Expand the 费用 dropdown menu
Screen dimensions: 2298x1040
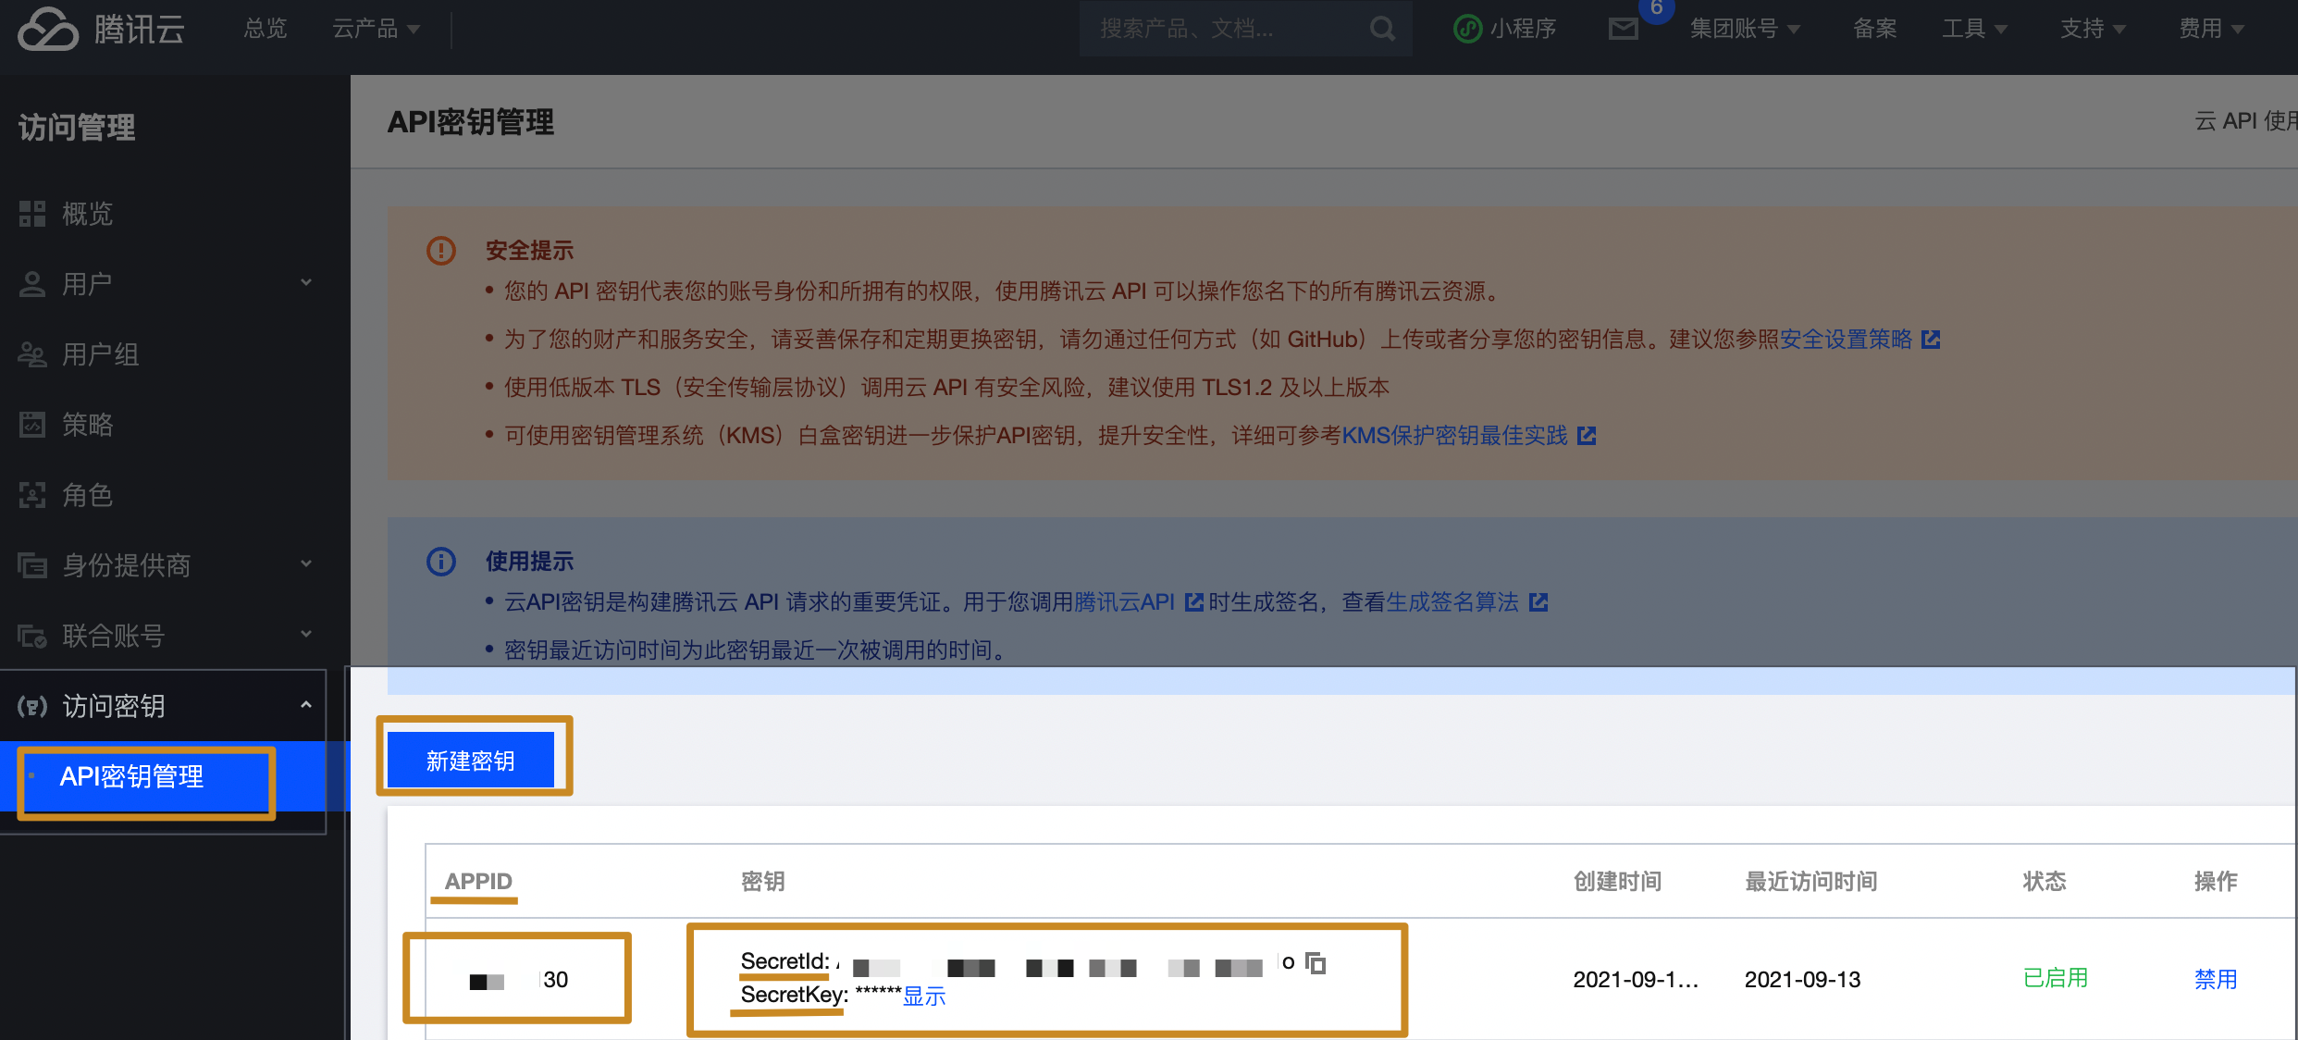point(2211,29)
